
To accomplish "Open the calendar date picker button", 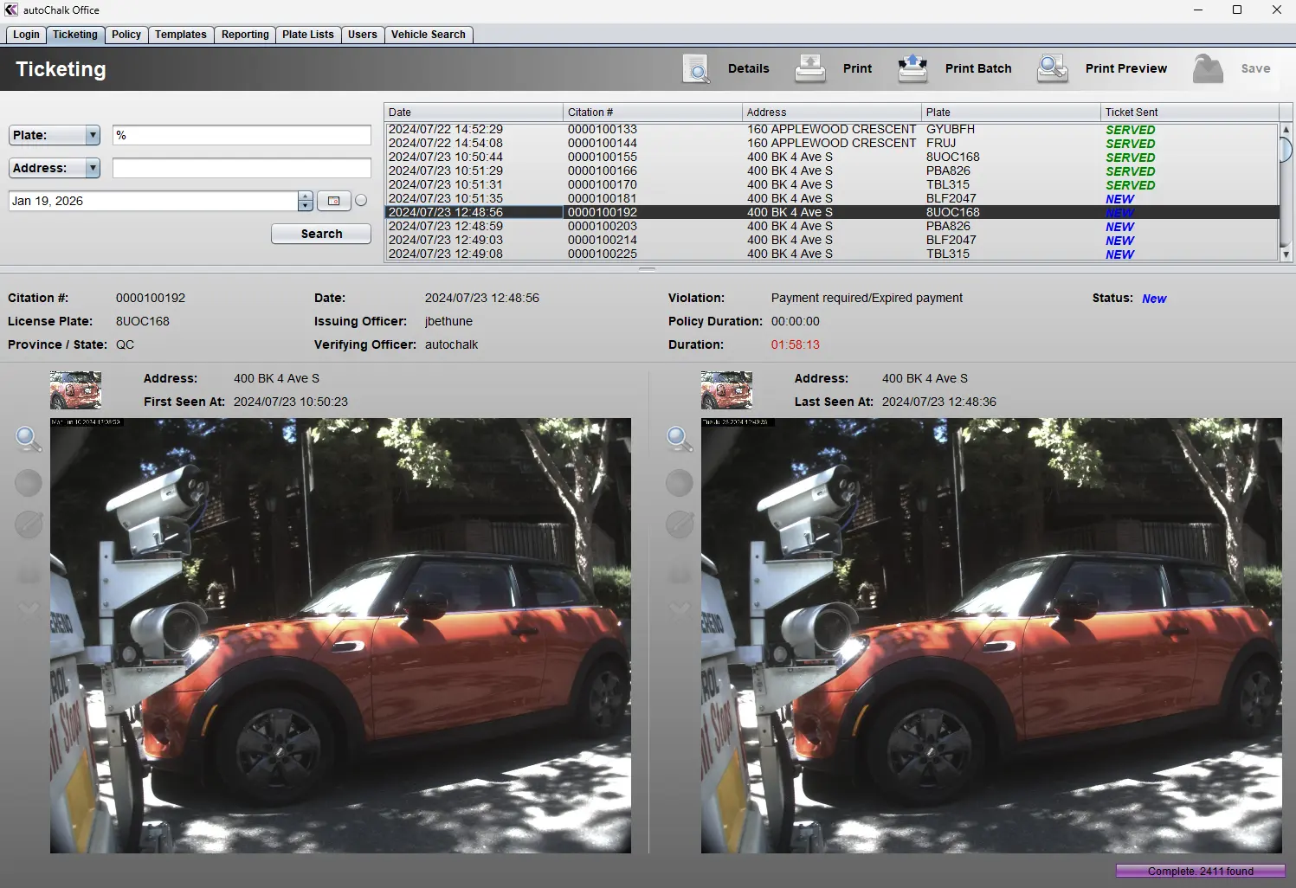I will (333, 201).
